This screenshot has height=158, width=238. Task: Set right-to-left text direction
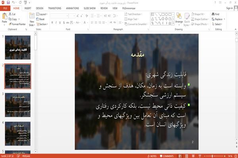point(115,23)
